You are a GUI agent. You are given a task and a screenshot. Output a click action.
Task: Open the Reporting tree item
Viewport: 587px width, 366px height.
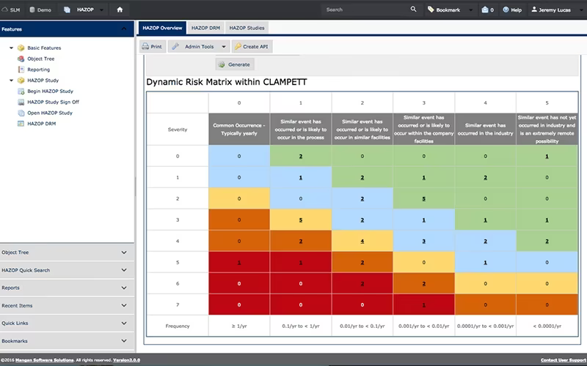click(38, 70)
